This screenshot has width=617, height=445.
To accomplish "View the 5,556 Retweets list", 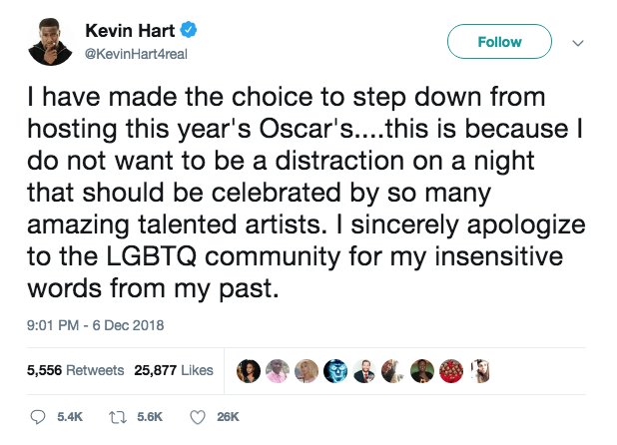I will point(75,370).
